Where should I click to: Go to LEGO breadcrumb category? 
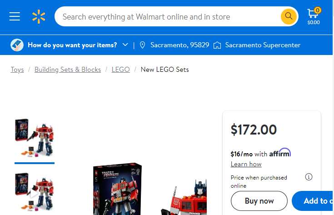tap(121, 70)
